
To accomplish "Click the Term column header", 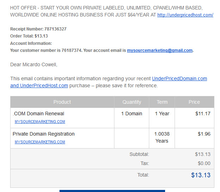I will pyautogui.click(x=162, y=102).
